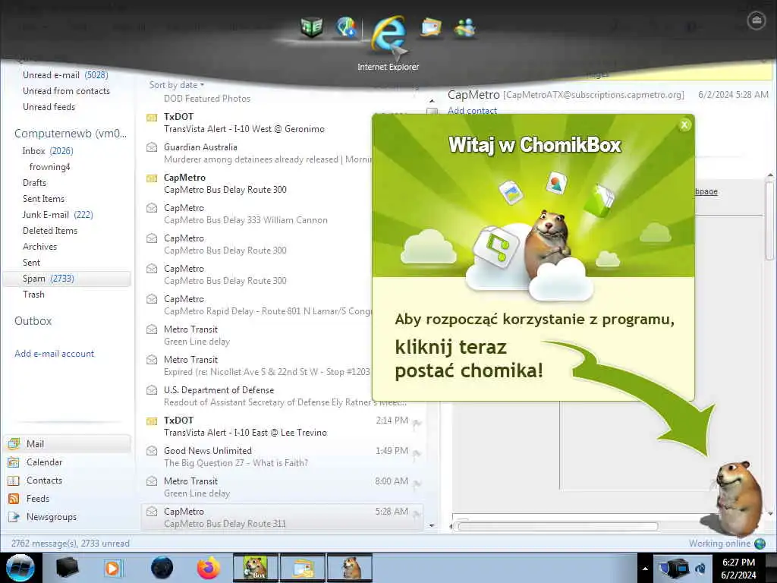Open Firefox from the taskbar
The width and height of the screenshot is (777, 583).
tap(209, 568)
